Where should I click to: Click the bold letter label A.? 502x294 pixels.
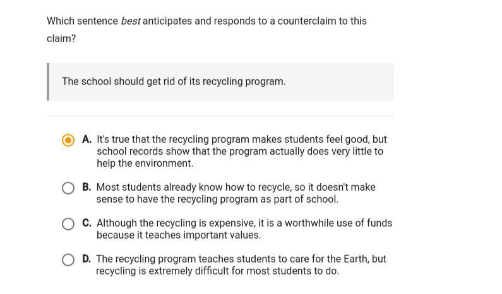coord(87,139)
